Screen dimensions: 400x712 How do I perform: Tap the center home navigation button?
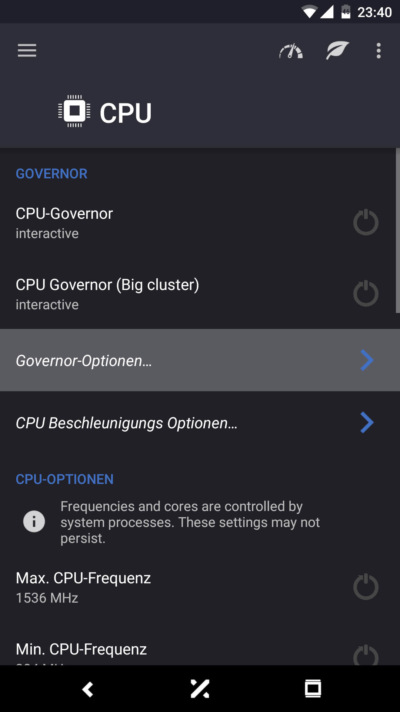(200, 689)
